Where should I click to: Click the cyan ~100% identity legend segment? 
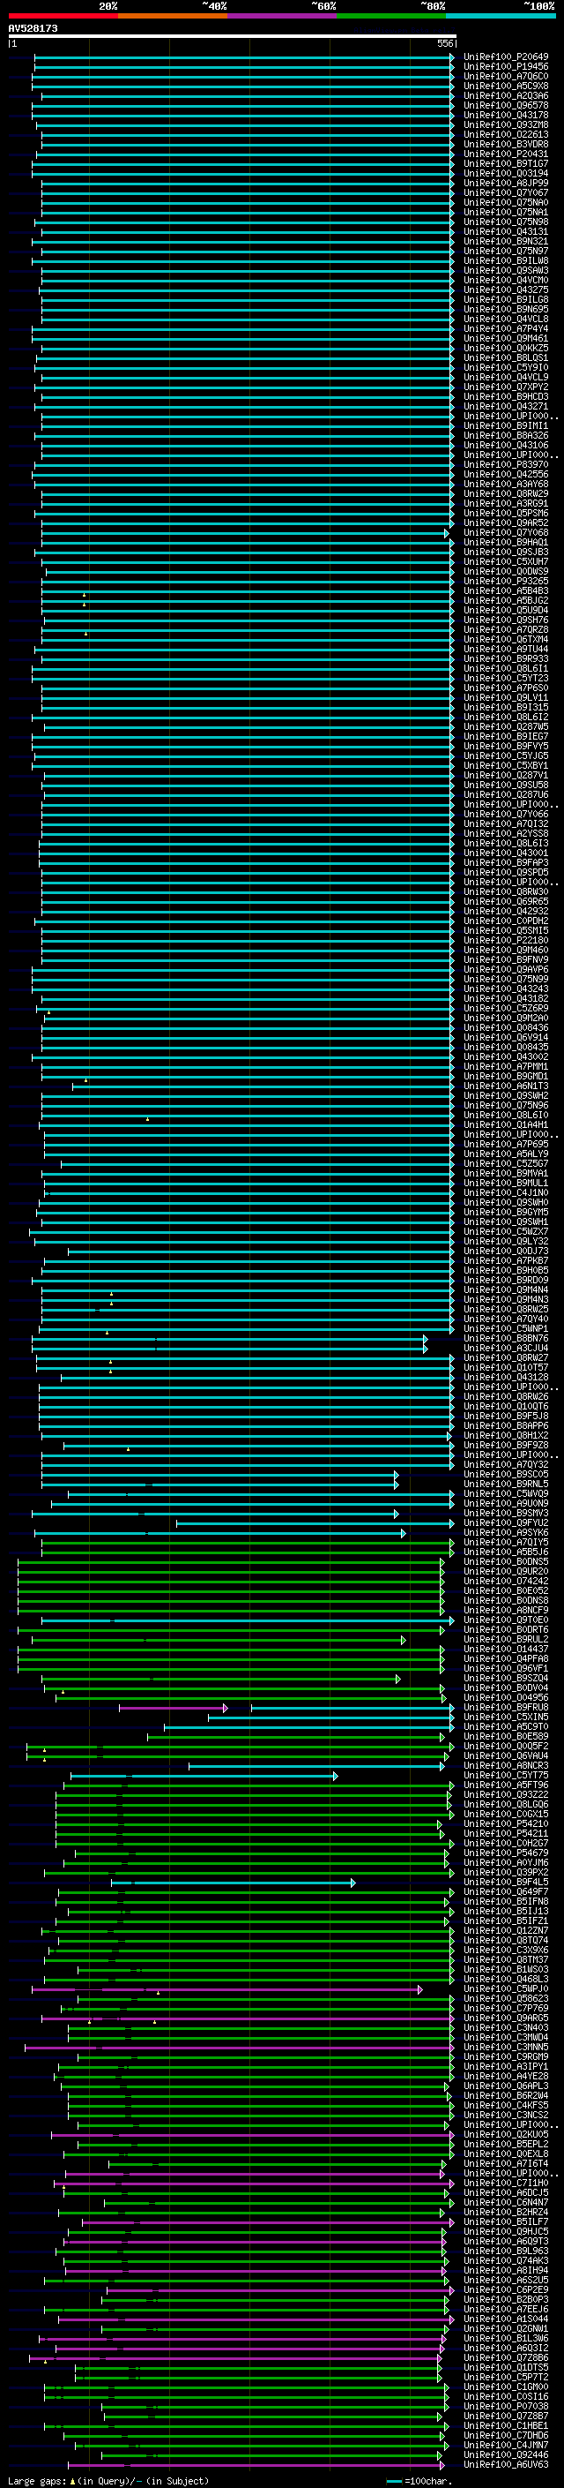501,16
